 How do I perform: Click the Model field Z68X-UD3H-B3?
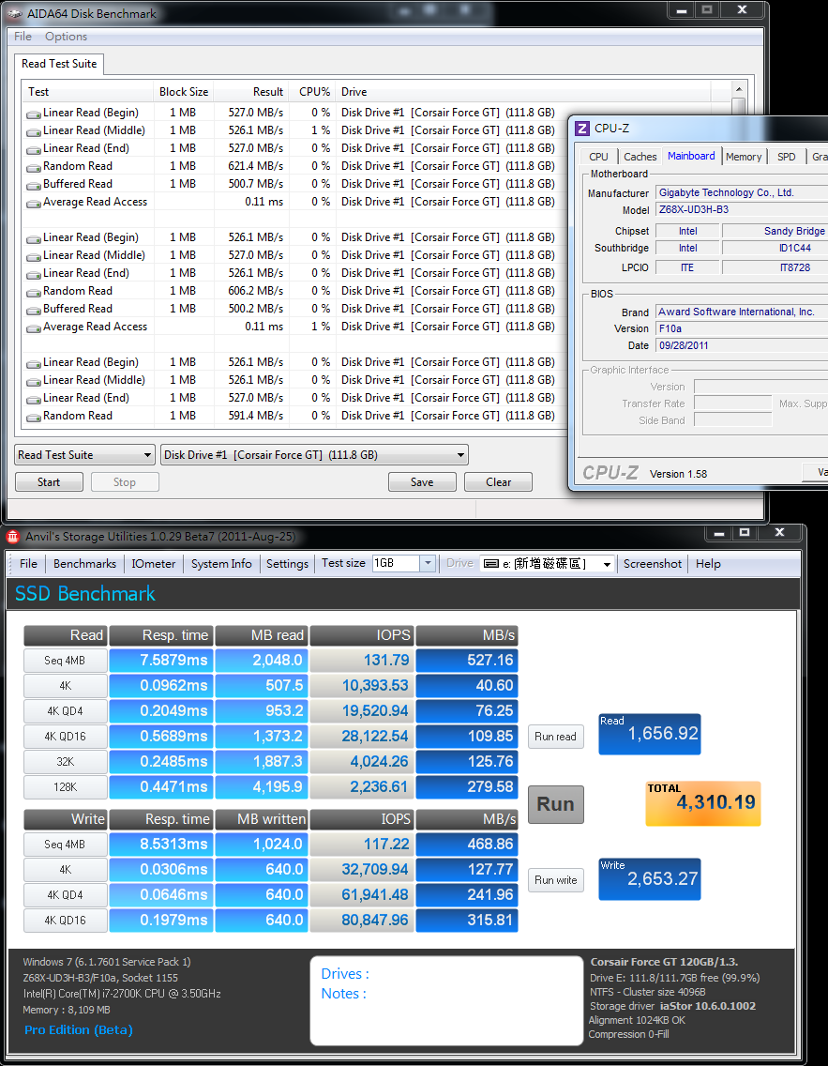pos(742,210)
